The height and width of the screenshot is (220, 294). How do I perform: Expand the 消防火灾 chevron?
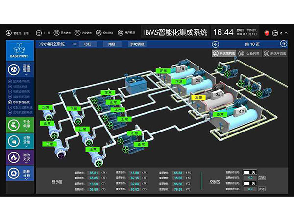click(26, 163)
